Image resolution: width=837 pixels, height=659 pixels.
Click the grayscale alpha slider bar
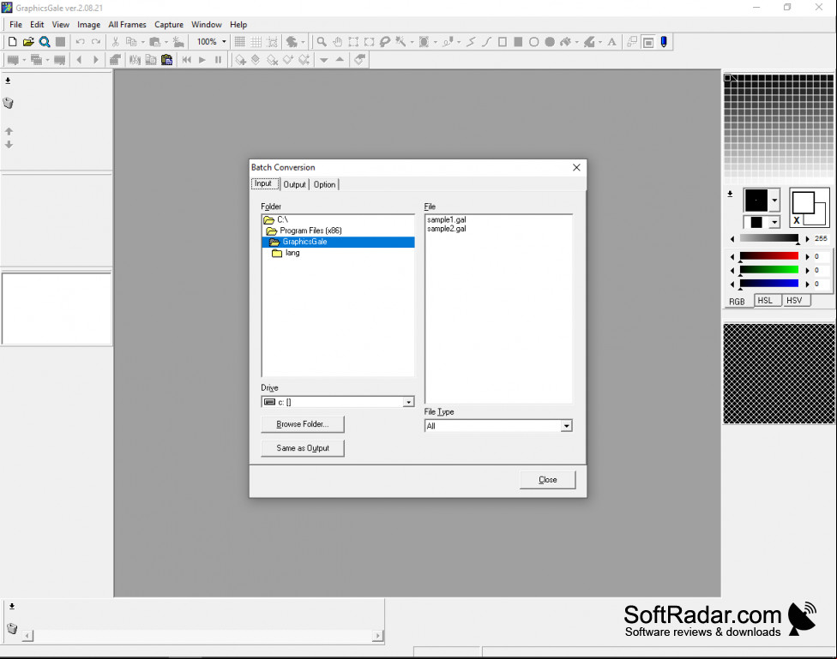(x=768, y=238)
